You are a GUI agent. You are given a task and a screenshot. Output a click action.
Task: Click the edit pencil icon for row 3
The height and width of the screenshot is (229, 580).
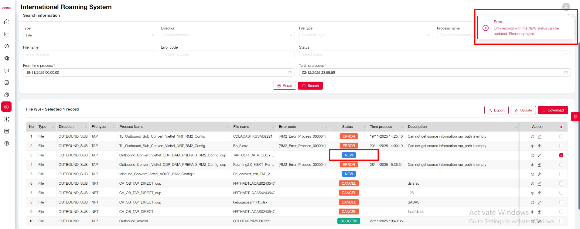click(x=539, y=156)
